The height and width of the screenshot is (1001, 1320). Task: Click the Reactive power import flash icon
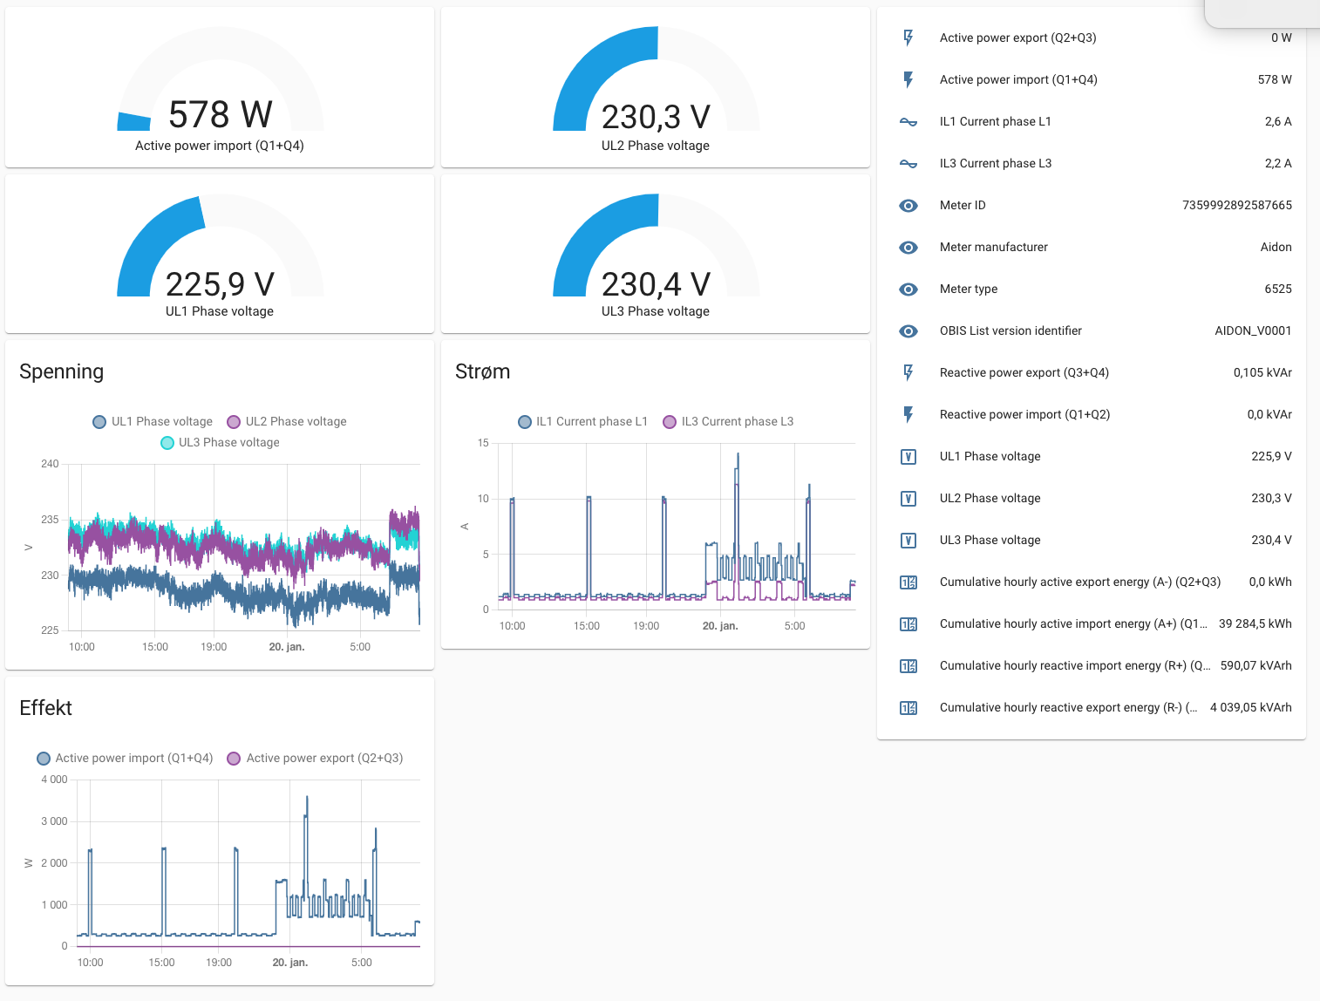click(908, 414)
